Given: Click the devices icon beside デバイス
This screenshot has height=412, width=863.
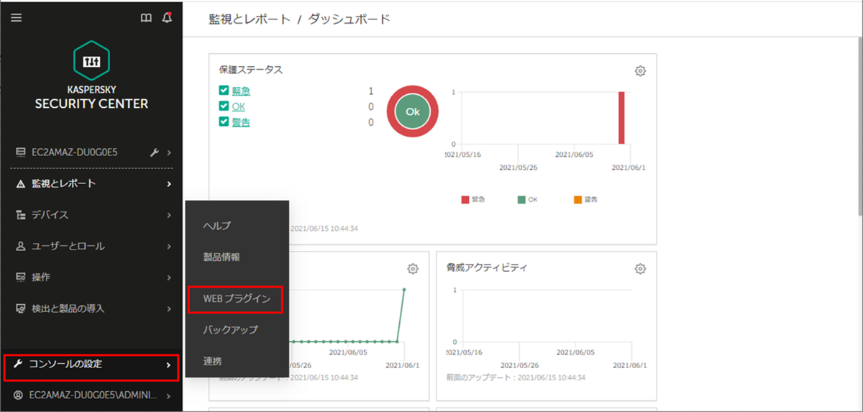Looking at the screenshot, I should click(x=21, y=215).
